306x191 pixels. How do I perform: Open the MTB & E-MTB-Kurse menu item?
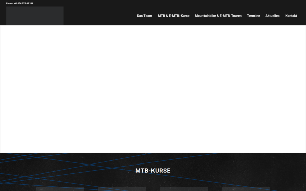[173, 16]
